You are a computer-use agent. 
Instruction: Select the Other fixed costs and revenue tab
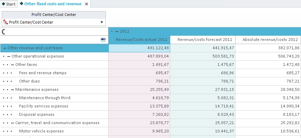(x=53, y=4)
